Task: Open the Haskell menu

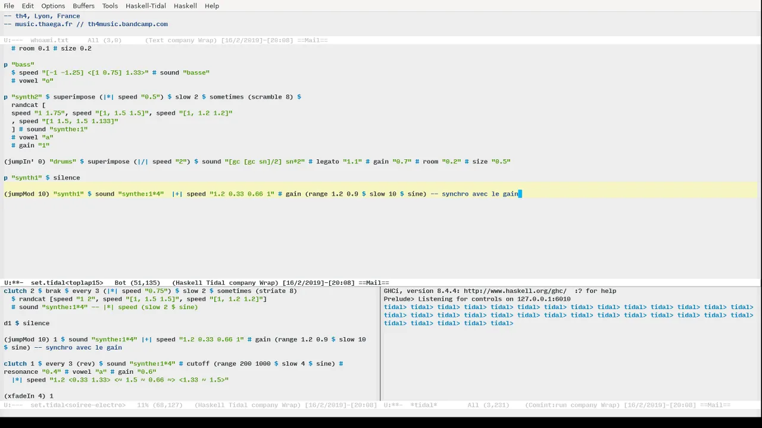Action: (x=185, y=6)
